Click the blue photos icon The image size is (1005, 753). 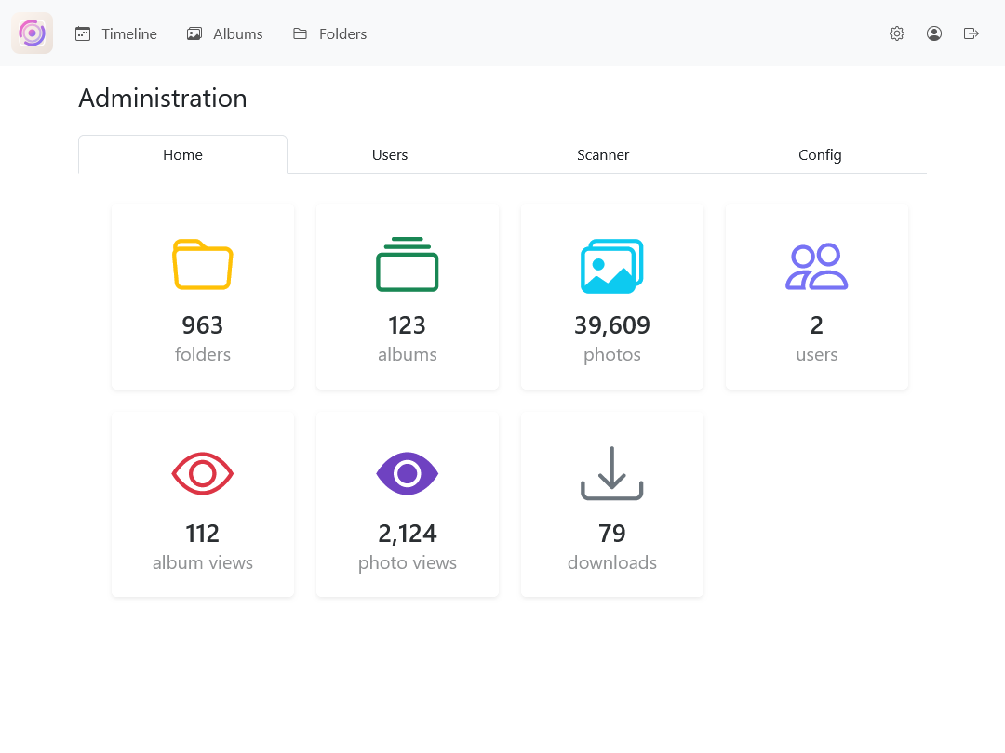612,267
